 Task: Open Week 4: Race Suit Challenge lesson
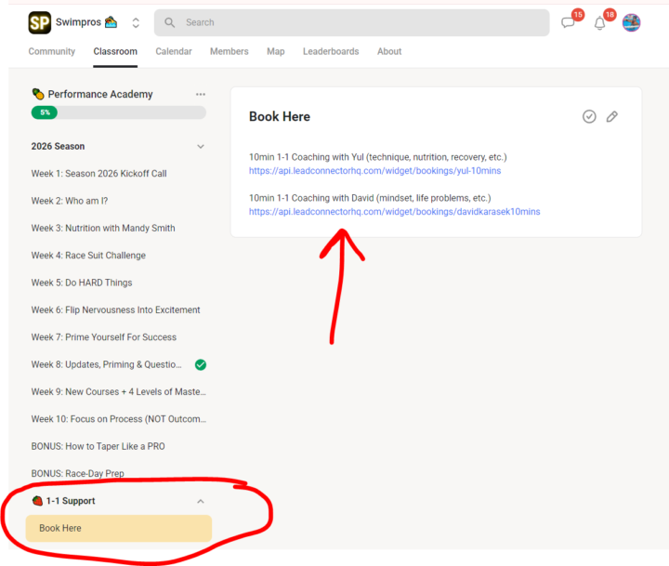point(88,256)
